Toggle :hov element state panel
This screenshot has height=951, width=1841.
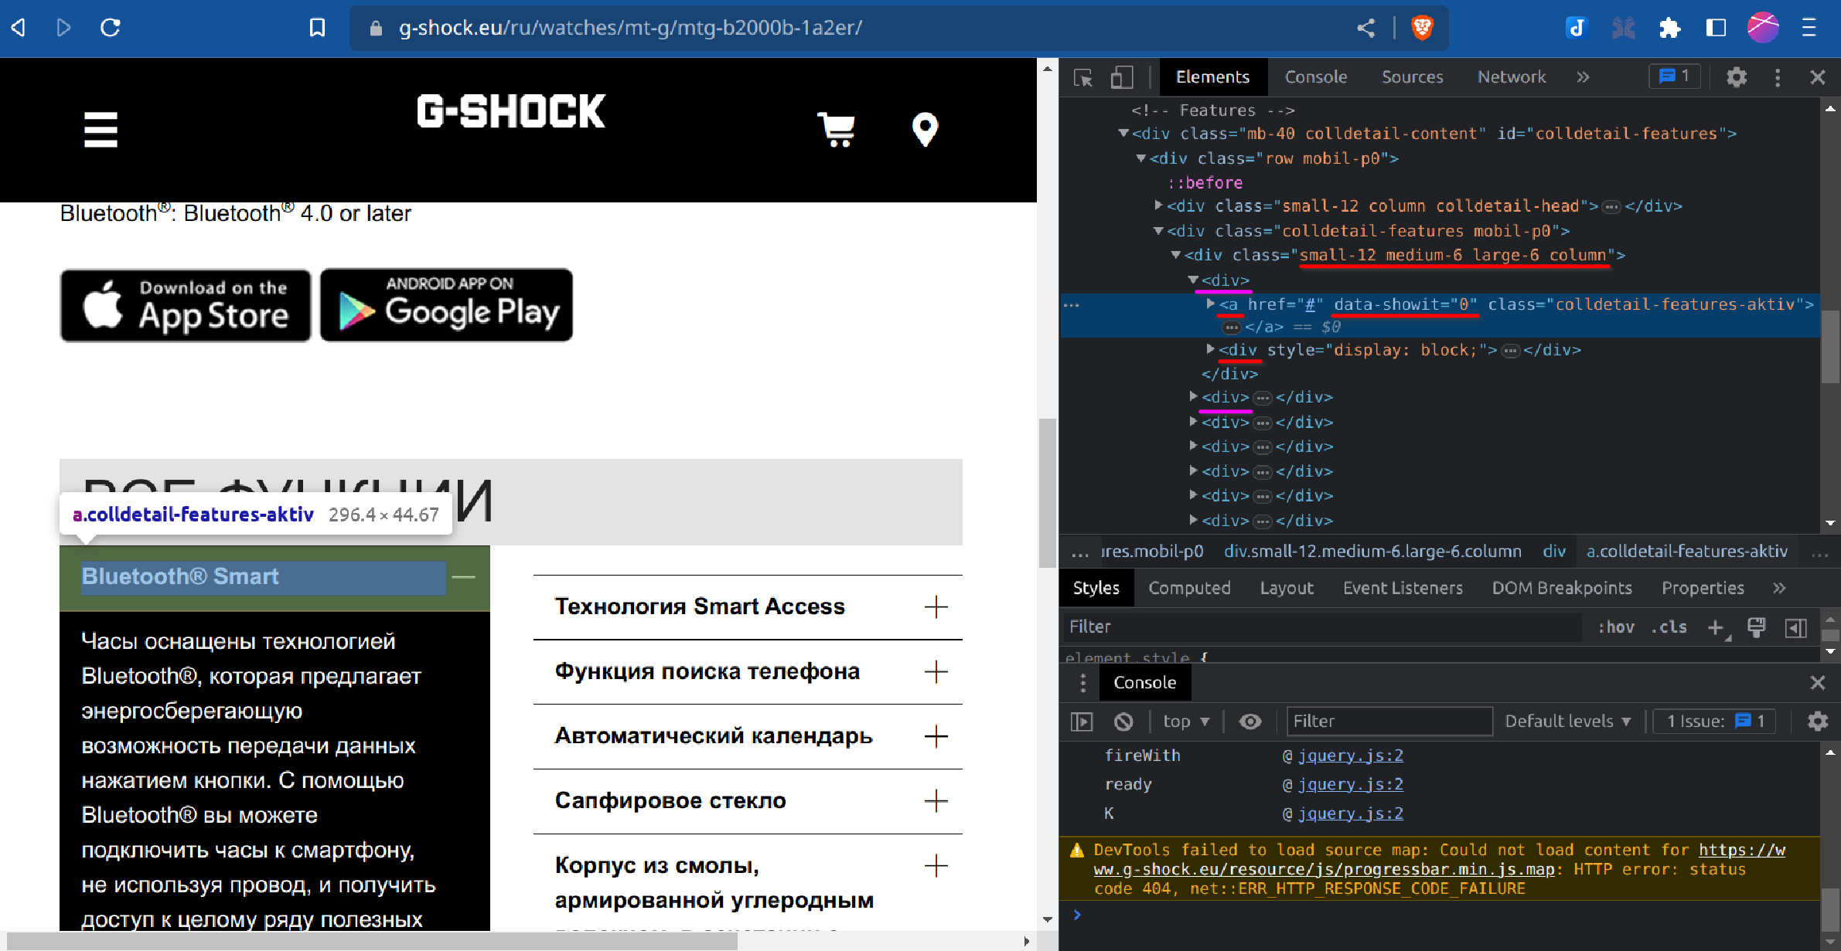coord(1616,627)
